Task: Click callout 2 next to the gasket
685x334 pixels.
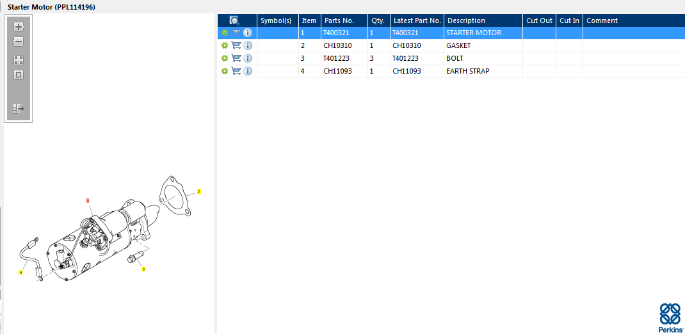Action: (198, 191)
